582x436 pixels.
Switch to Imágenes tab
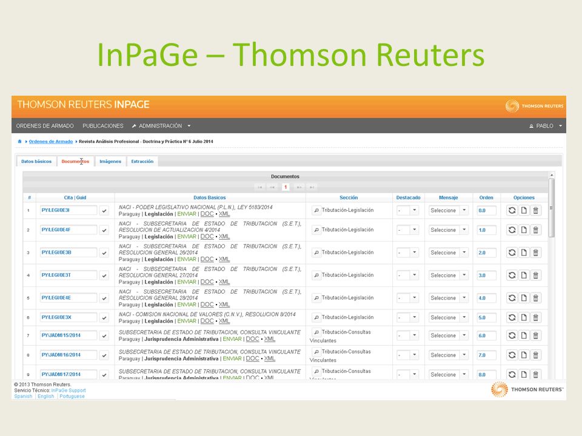point(110,161)
